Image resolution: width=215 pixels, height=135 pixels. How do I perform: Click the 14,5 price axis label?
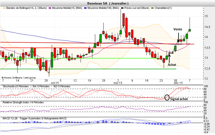tap(207, 27)
